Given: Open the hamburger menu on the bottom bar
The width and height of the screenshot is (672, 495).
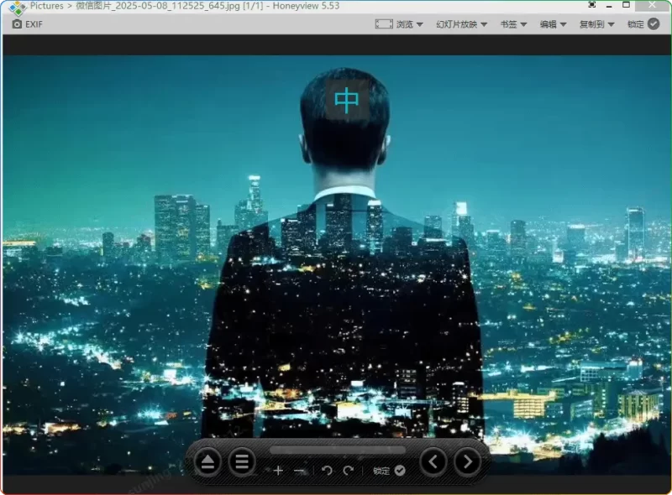Looking at the screenshot, I should point(242,461).
